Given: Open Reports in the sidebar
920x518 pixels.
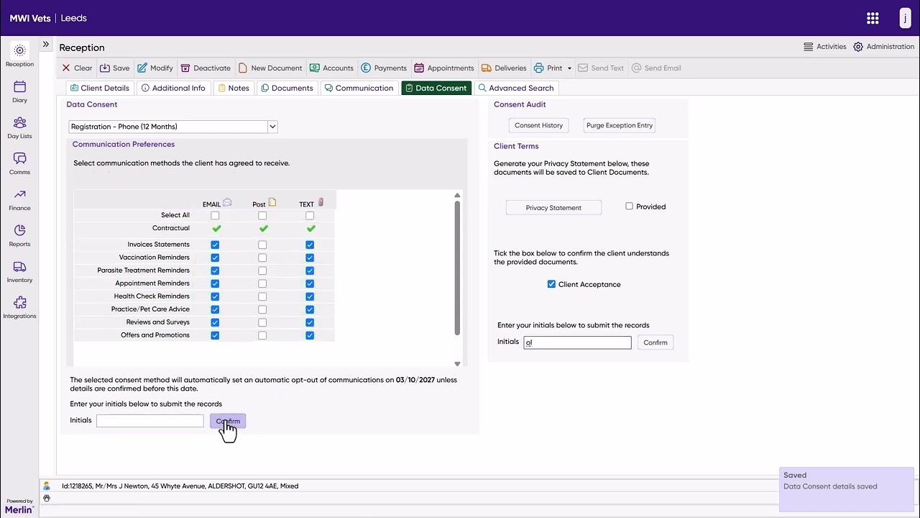Looking at the screenshot, I should pos(19,235).
